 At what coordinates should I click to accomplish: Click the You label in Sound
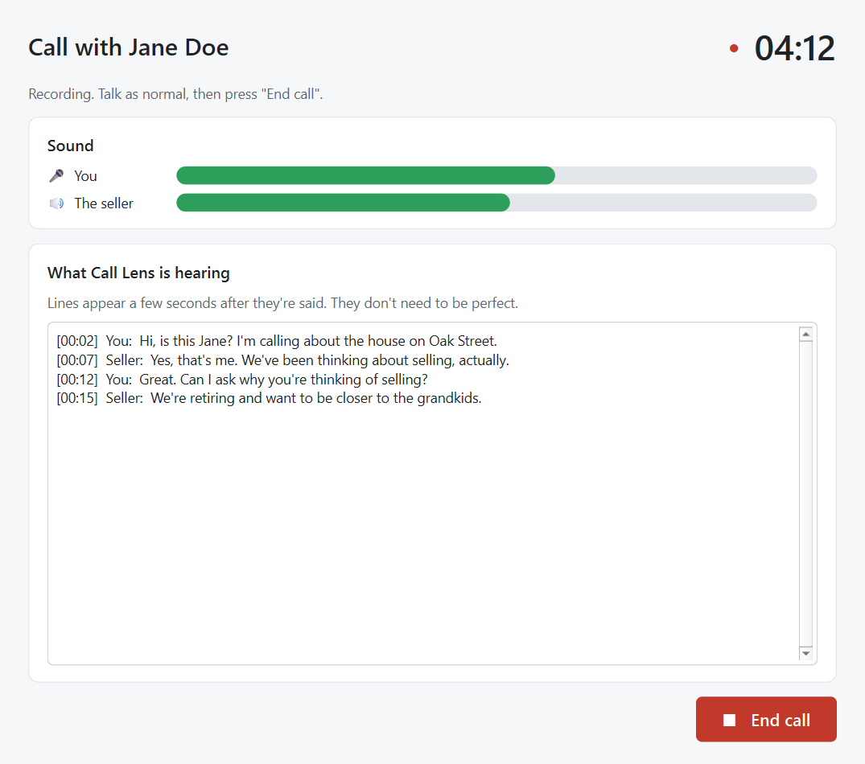(85, 176)
